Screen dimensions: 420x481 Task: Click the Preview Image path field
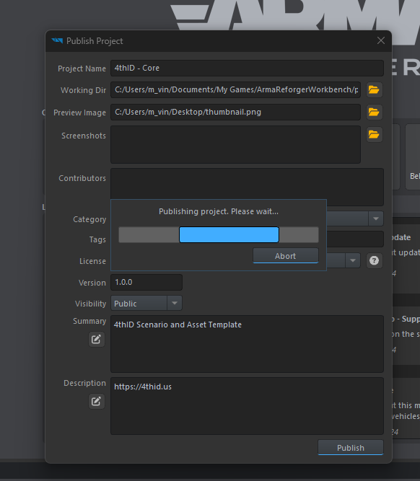(x=235, y=112)
